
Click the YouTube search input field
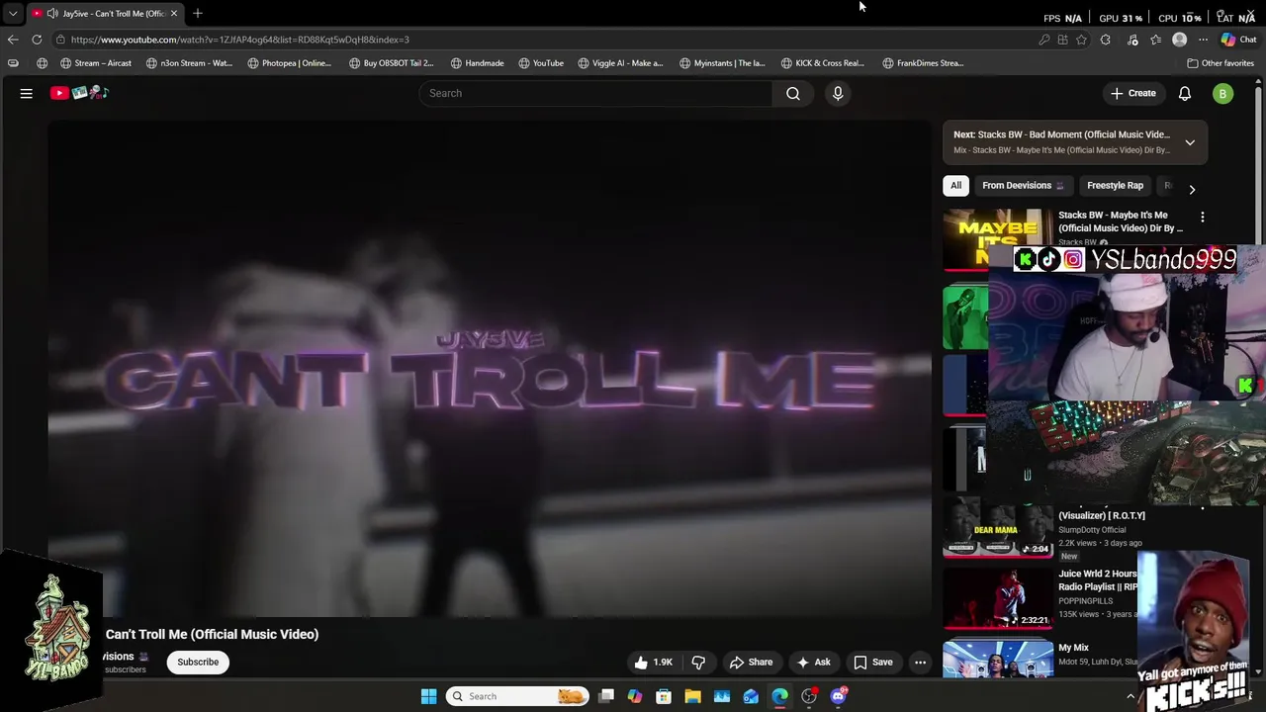(x=596, y=93)
